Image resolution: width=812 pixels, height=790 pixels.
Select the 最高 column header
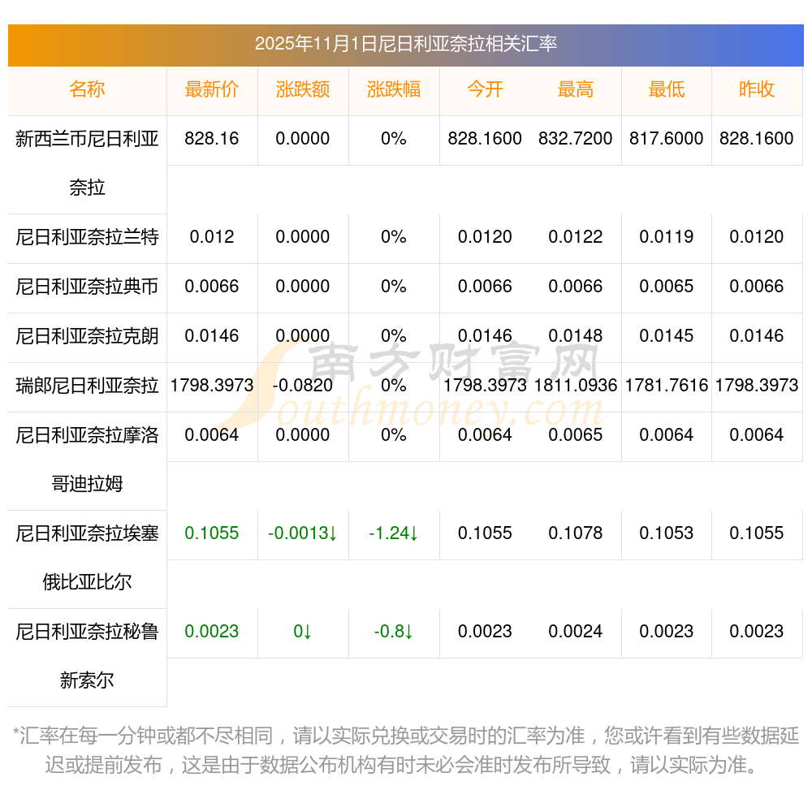pyautogui.click(x=576, y=90)
